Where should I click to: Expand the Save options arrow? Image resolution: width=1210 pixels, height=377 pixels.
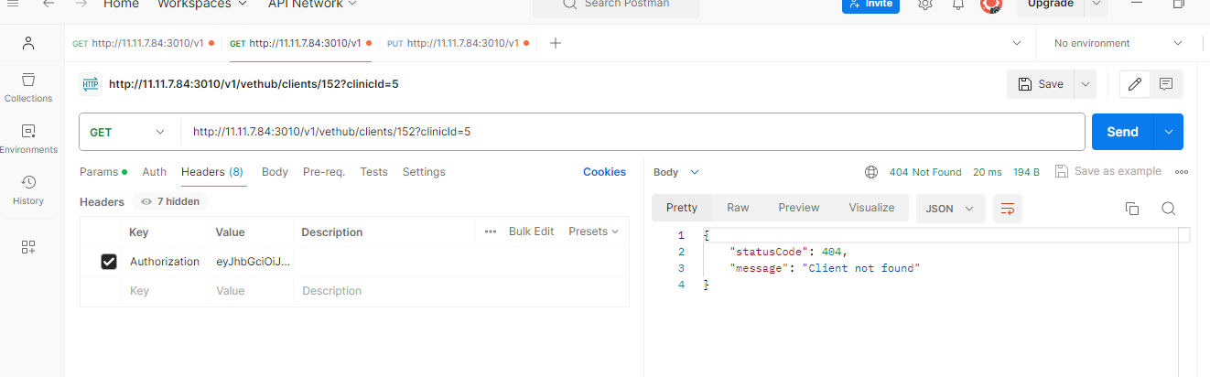pos(1086,84)
